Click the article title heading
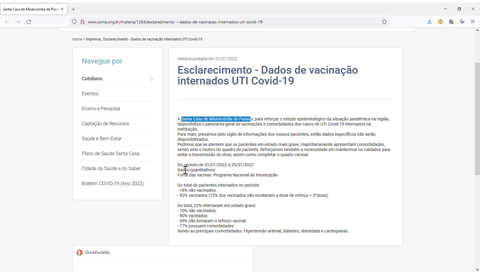 [x=268, y=75]
